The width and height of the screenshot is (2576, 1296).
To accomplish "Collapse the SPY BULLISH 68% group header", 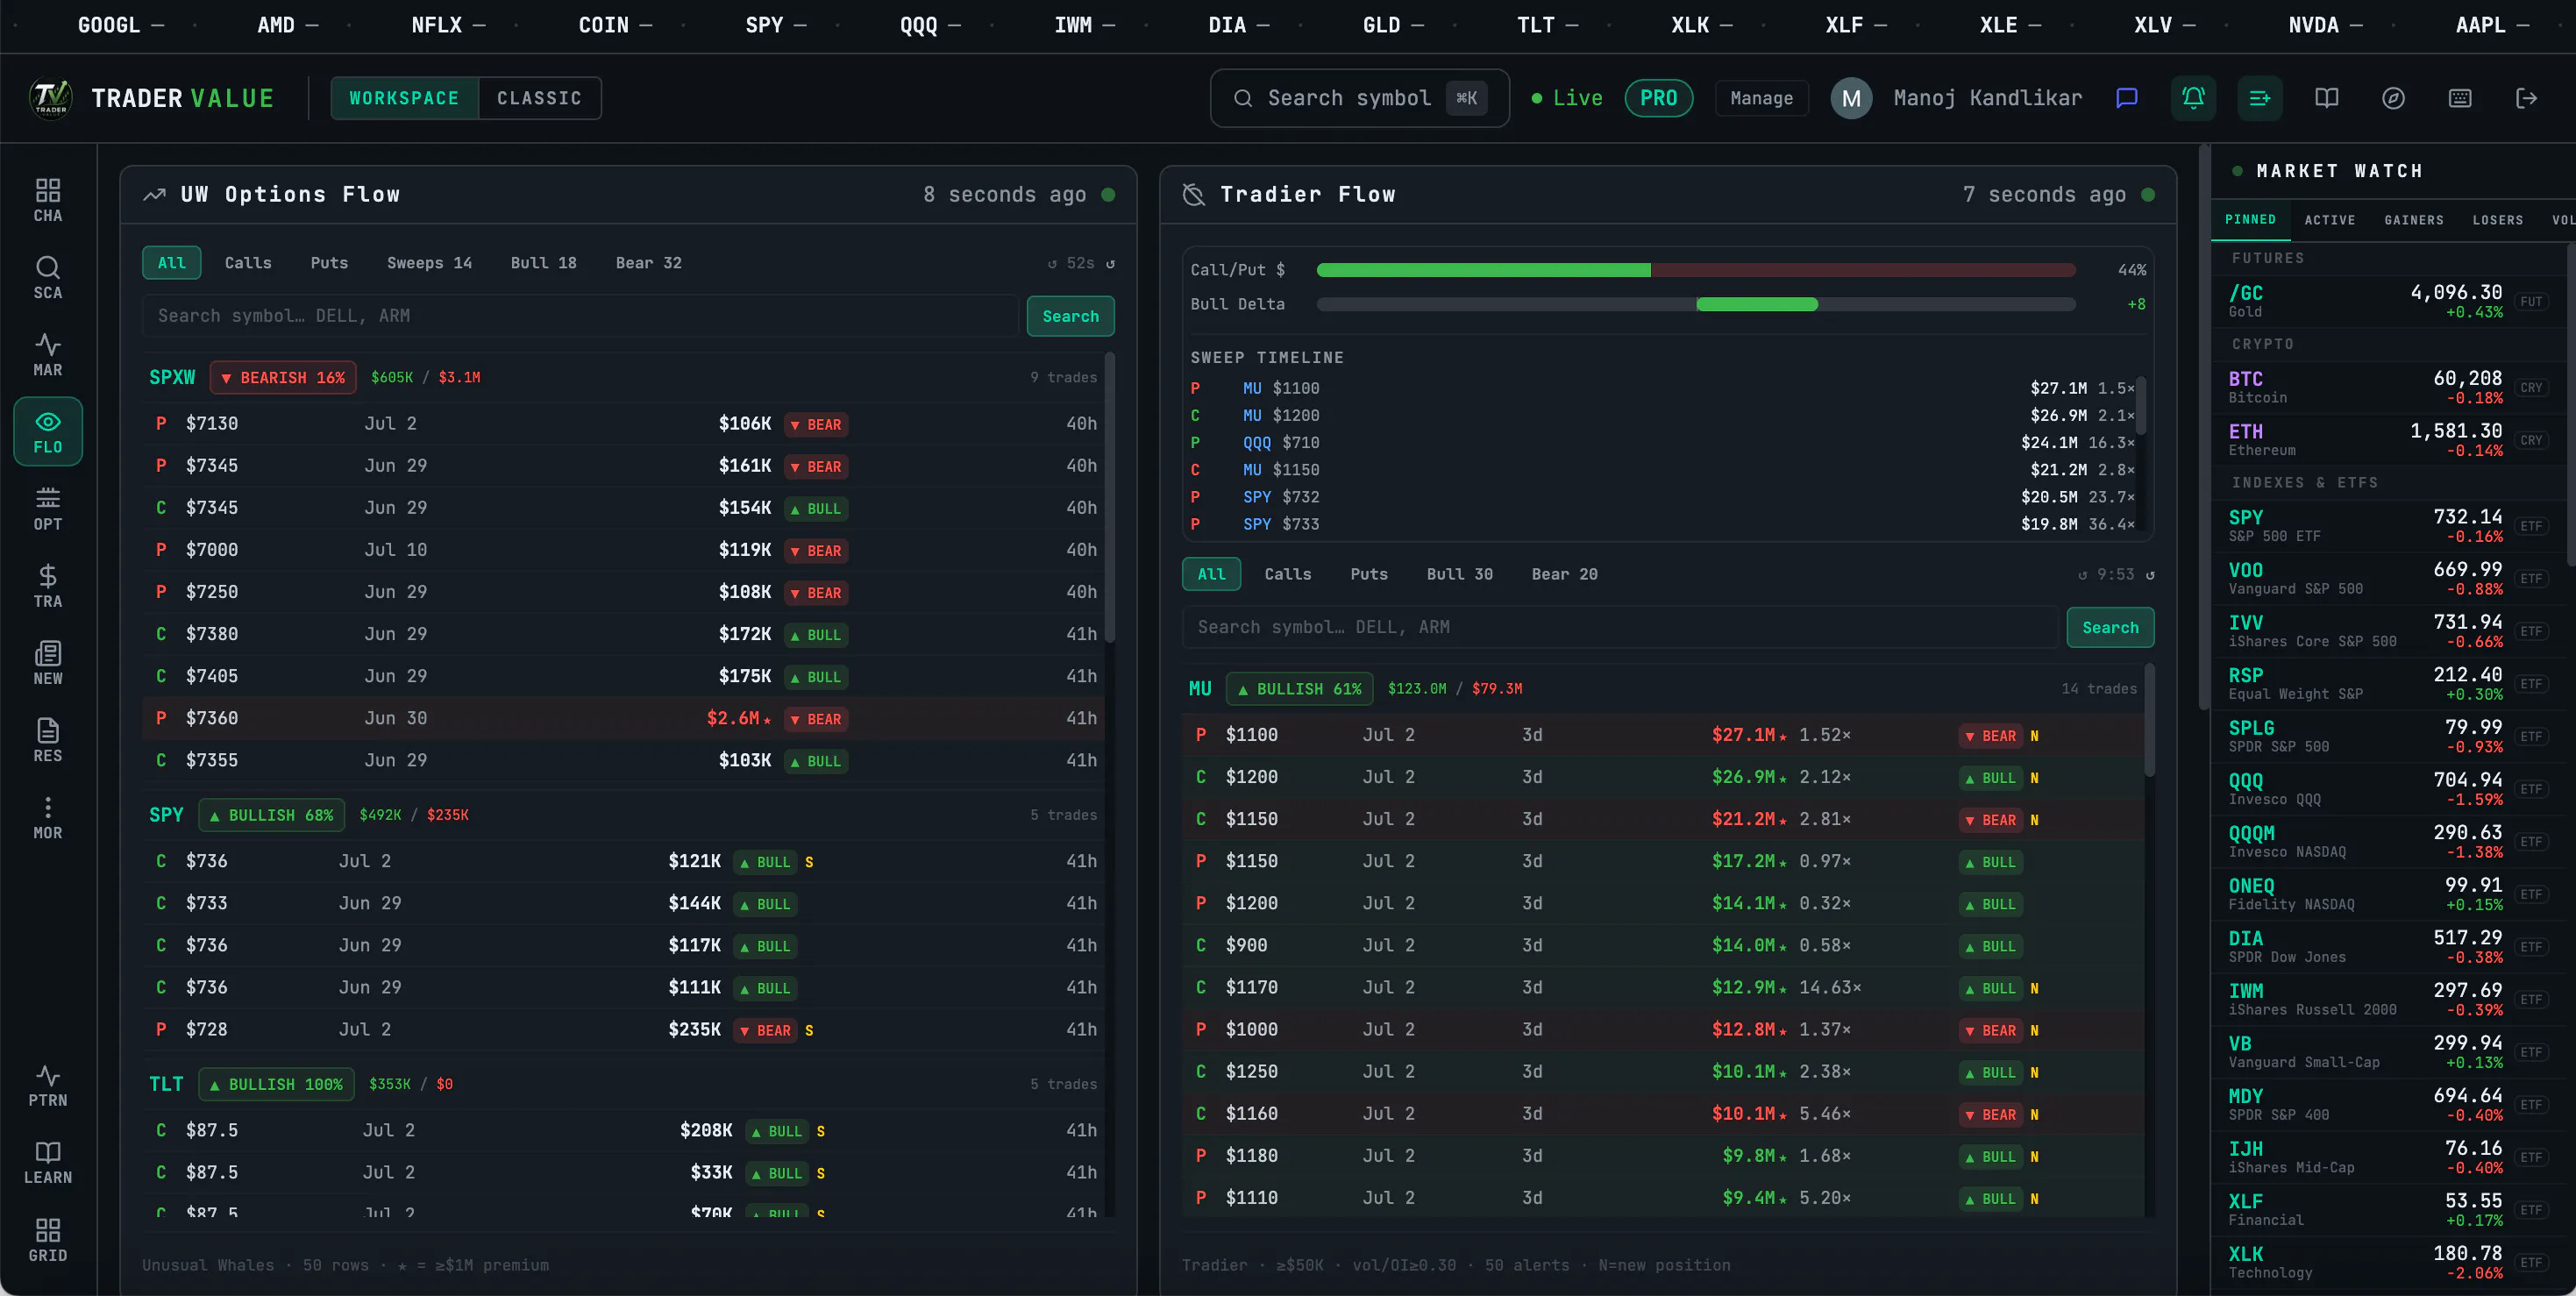I will click(x=623, y=815).
